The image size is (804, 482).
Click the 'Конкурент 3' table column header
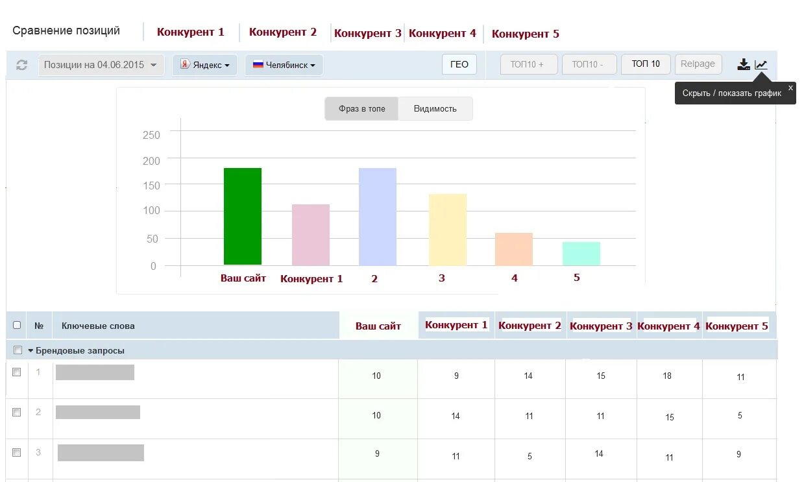point(601,326)
